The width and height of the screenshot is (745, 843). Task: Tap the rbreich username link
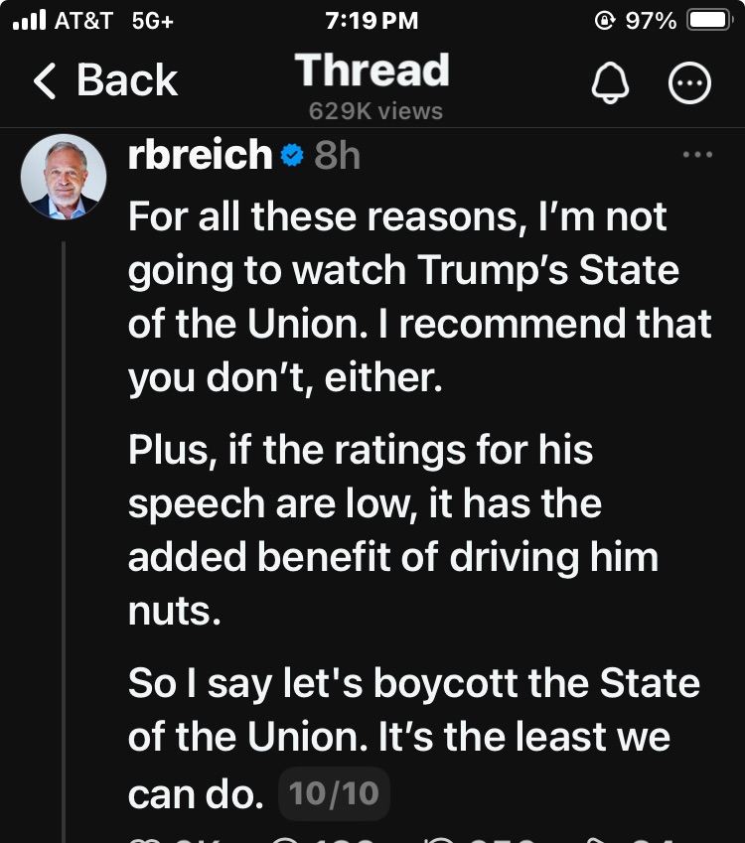(200, 156)
